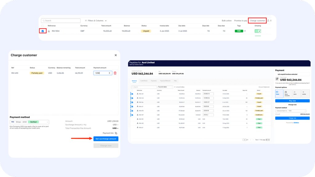This screenshot has width=315, height=177.
Task: Click the download icon beside INV-1004
Action: [49, 31]
